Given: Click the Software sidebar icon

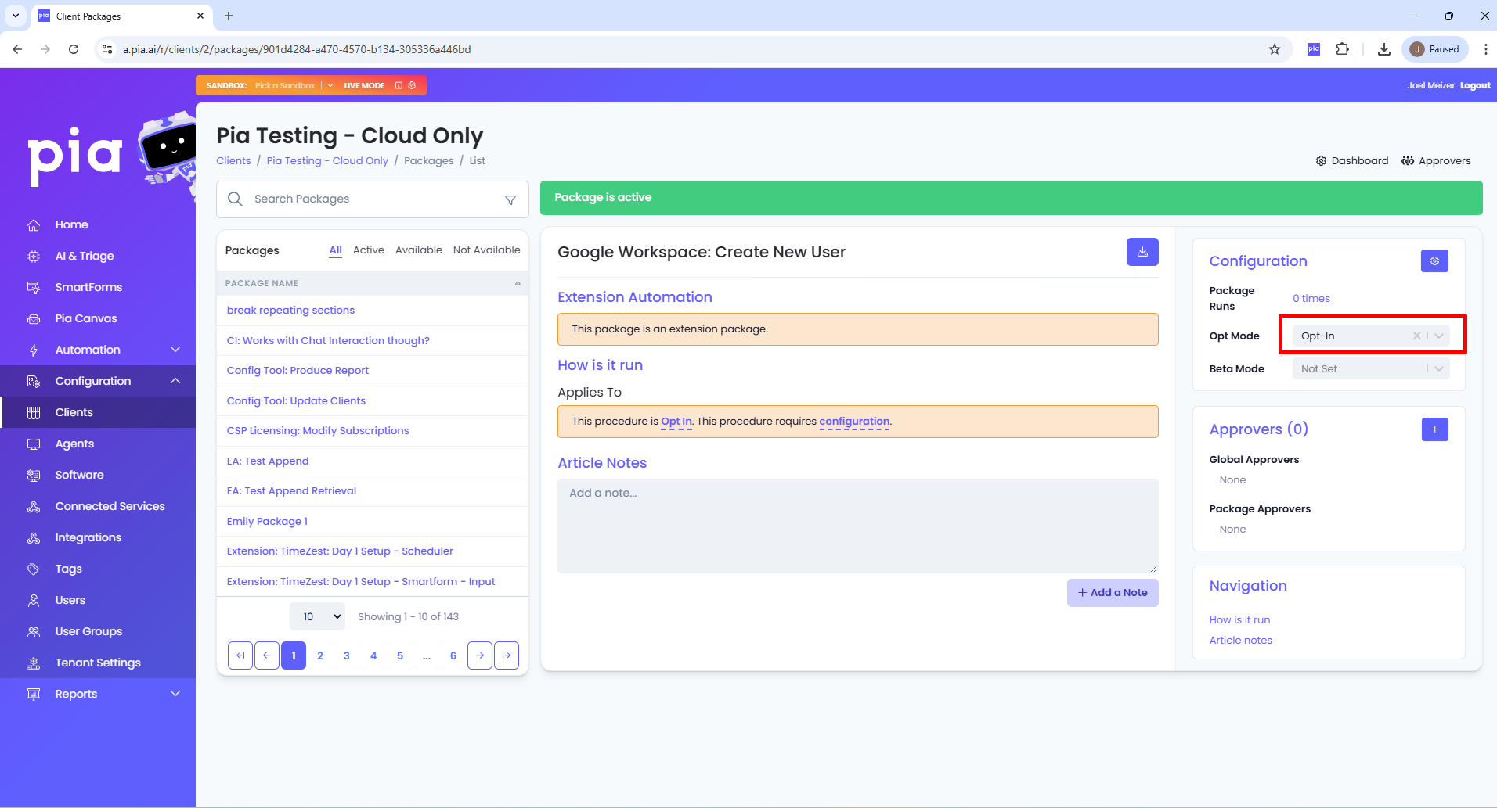Looking at the screenshot, I should coord(34,476).
